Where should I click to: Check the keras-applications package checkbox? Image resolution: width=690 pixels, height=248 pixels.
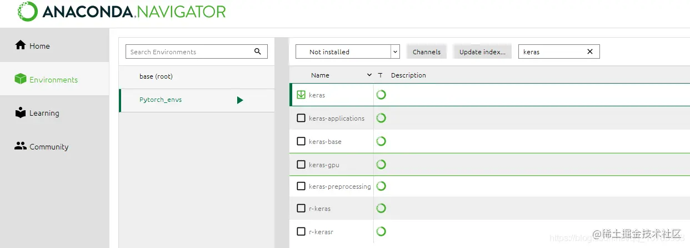tap(301, 118)
